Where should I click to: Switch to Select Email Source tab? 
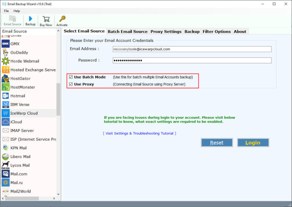(x=84, y=31)
